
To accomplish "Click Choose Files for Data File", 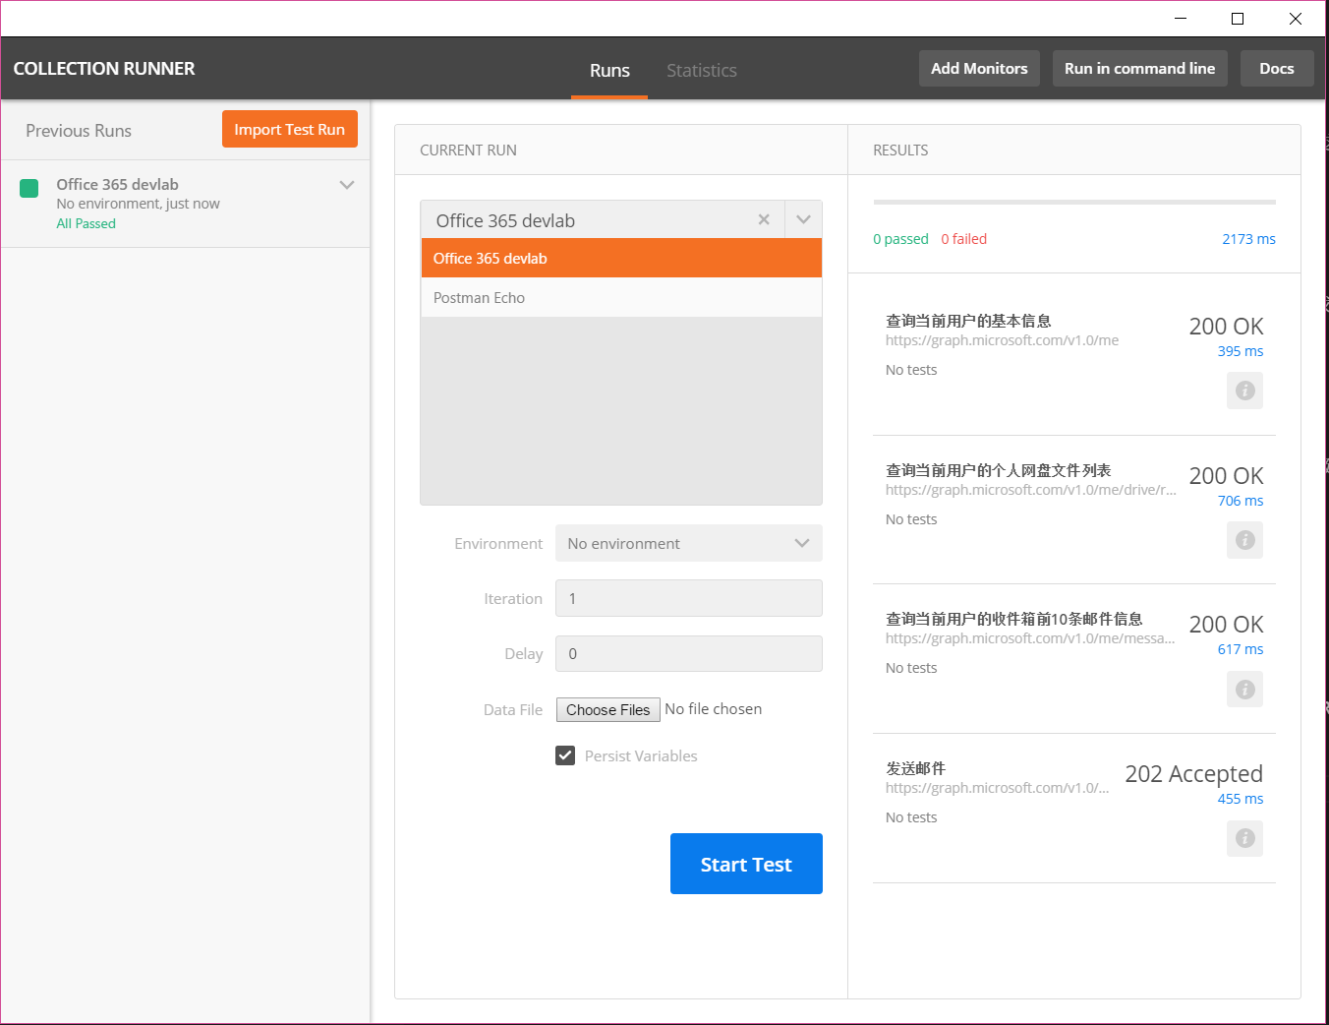I will (x=607, y=709).
